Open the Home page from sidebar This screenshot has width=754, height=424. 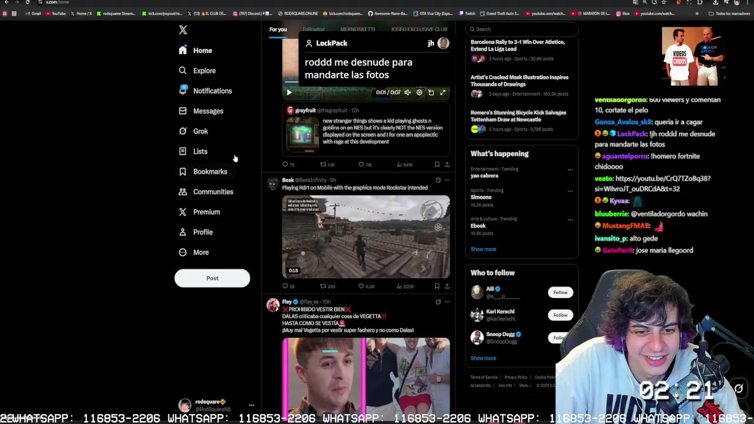(196, 51)
